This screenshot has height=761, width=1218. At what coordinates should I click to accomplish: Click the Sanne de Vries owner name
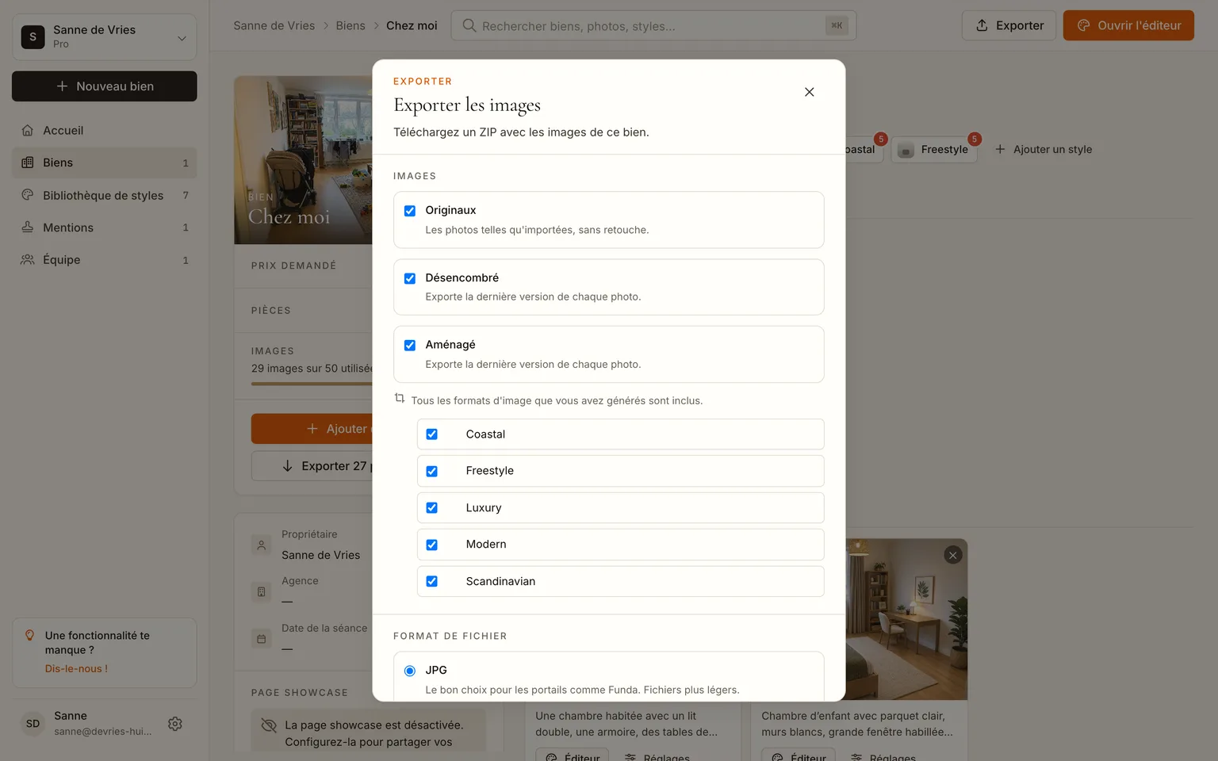320,555
